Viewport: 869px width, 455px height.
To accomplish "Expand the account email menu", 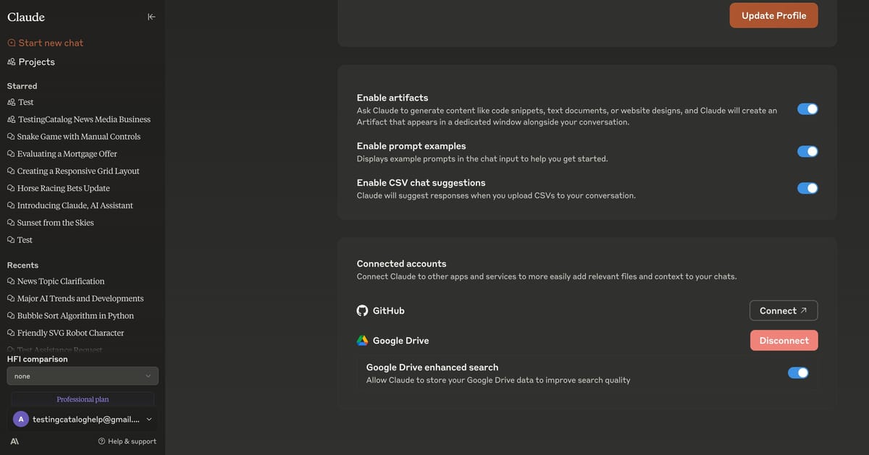I will pos(148,419).
